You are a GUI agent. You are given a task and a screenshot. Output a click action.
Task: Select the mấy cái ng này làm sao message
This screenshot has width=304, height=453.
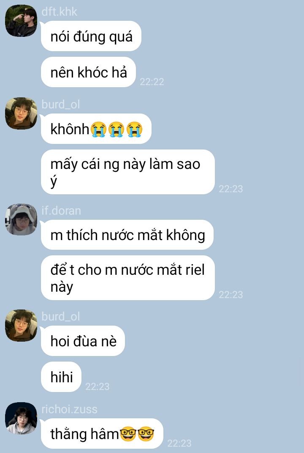pyautogui.click(x=128, y=172)
